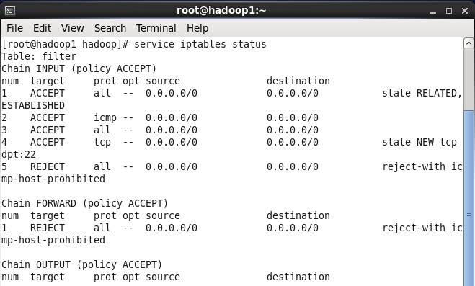The image size is (475, 286).
Task: Click 'ESTABLISHED' wrapped text
Action: pyautogui.click(x=33, y=105)
